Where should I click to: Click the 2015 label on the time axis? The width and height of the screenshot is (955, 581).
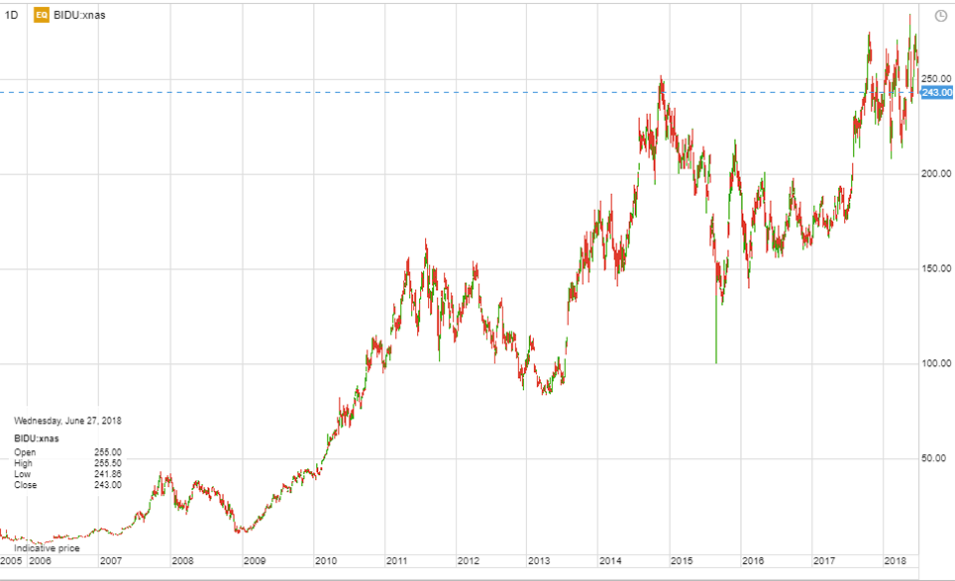pyautogui.click(x=682, y=561)
